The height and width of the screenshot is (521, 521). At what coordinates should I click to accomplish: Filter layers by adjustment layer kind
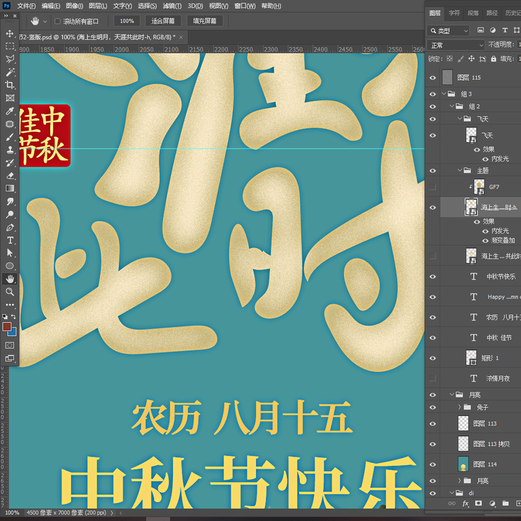(493, 30)
